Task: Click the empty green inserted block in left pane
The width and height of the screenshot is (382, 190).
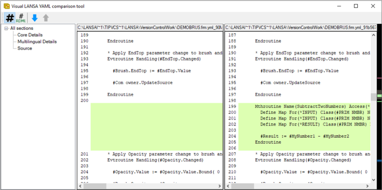Action: tap(157, 127)
